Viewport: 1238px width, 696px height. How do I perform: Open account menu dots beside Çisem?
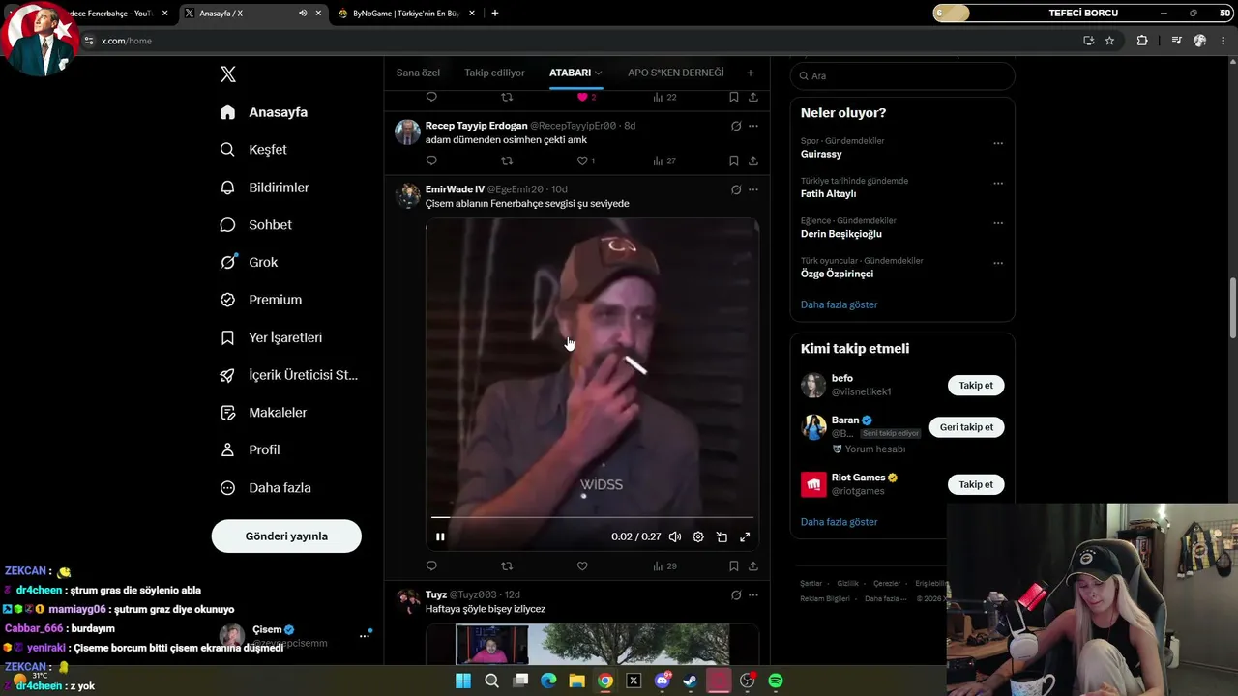365,635
